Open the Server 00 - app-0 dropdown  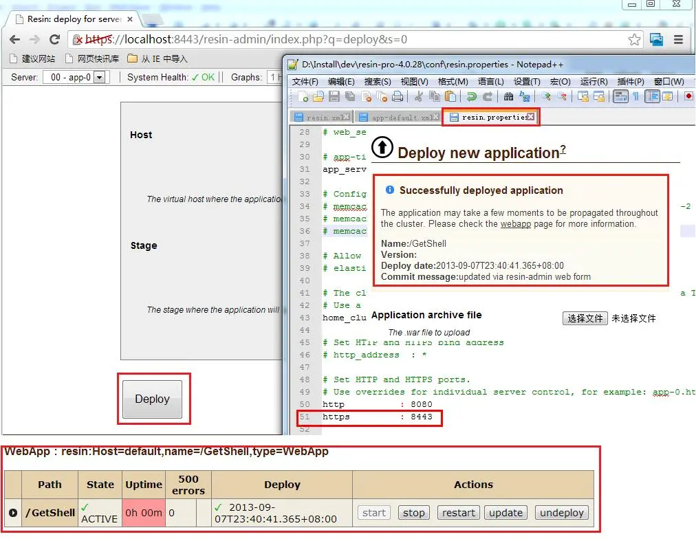click(76, 77)
